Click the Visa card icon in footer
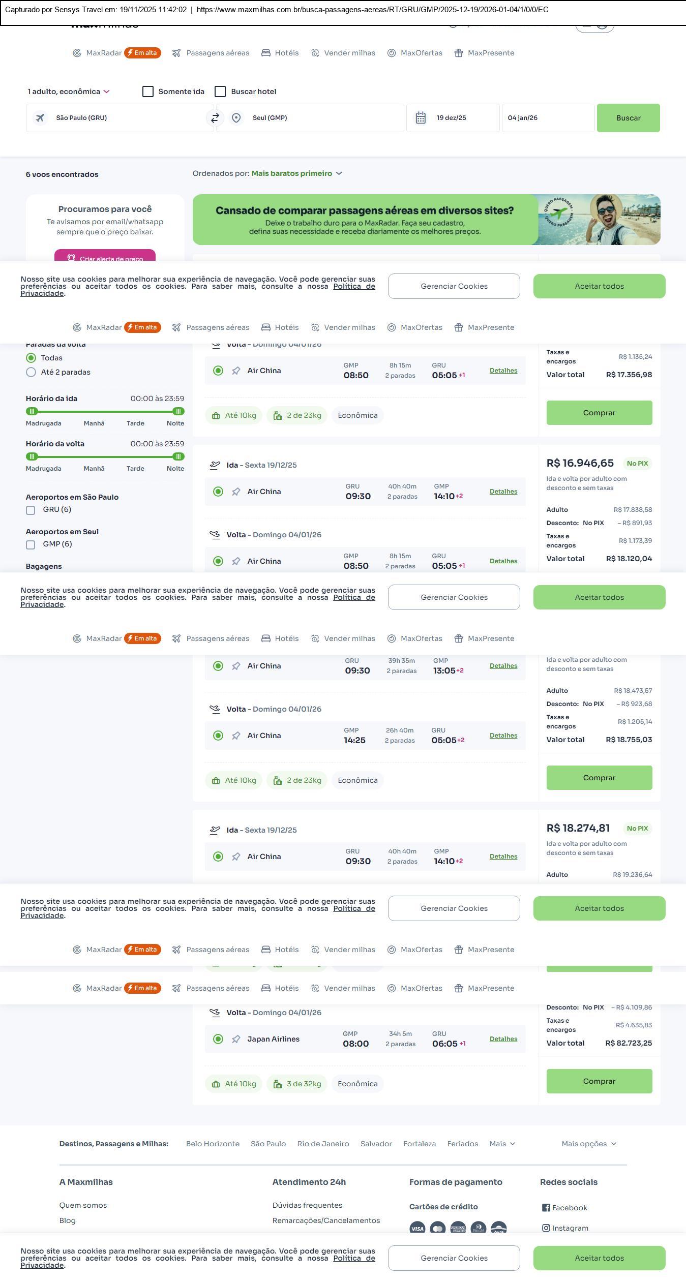The image size is (686, 1283). click(x=417, y=1228)
